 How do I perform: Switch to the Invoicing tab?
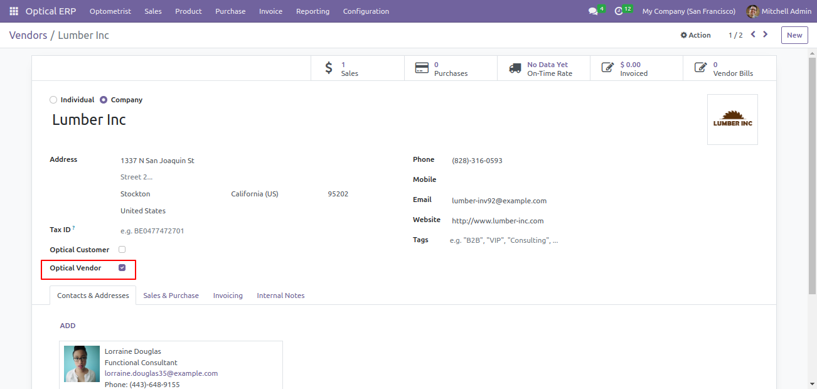(x=228, y=296)
